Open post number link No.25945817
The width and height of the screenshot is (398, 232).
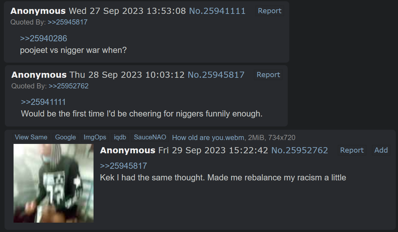(x=216, y=75)
